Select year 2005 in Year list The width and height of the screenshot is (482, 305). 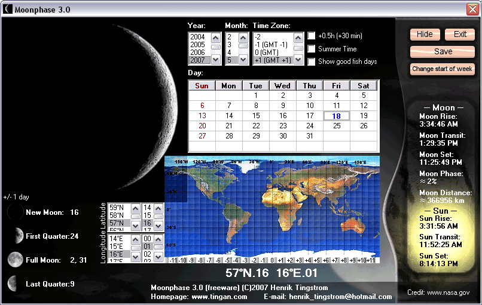(198, 45)
